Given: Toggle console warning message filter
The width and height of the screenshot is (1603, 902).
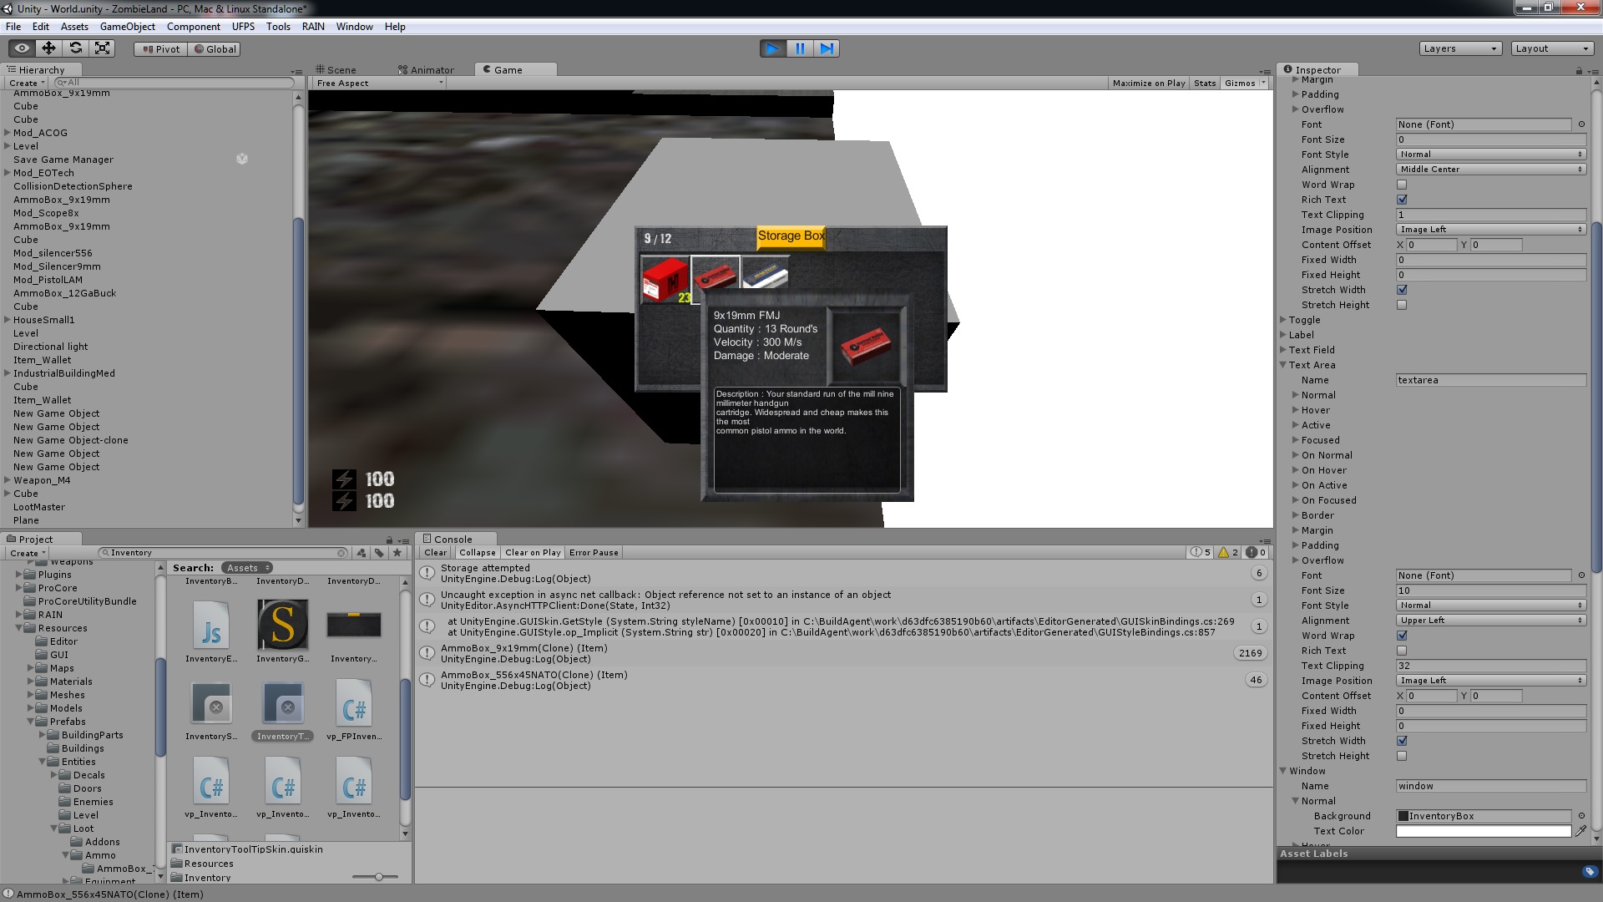Looking at the screenshot, I should [1228, 553].
